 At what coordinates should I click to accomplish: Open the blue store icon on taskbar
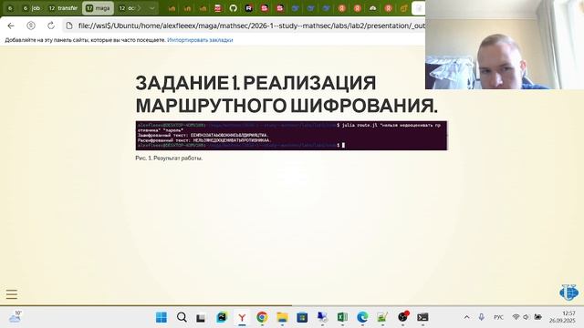(x=302, y=317)
